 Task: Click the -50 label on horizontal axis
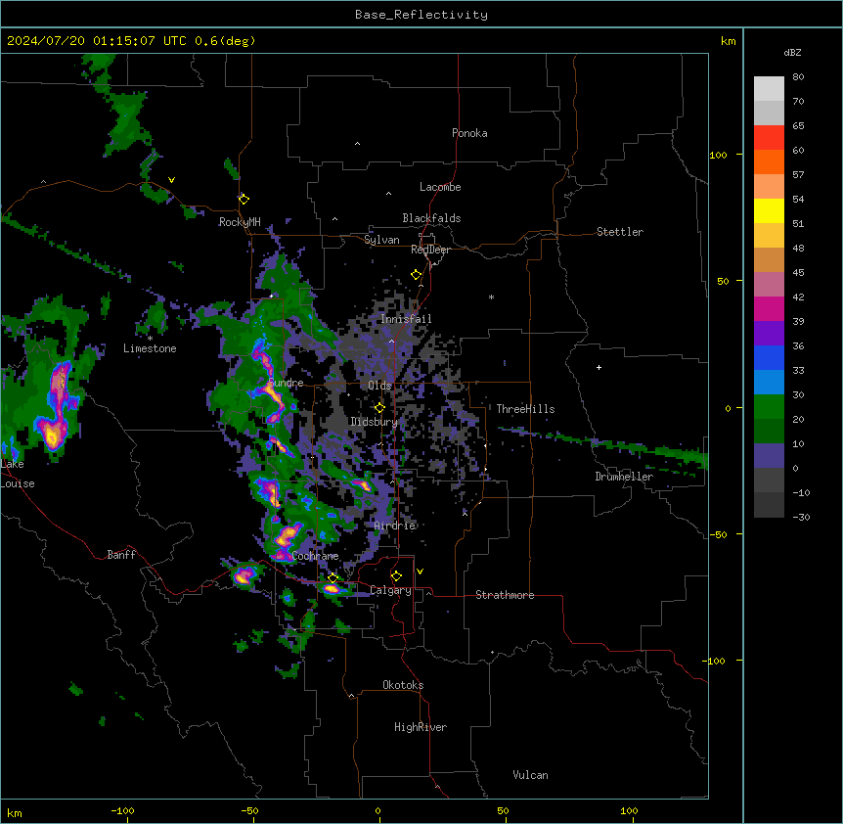pos(249,810)
